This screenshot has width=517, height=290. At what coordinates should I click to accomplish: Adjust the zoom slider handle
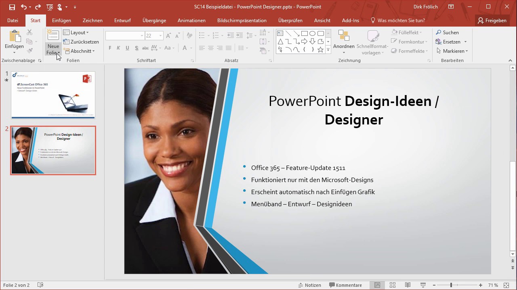tap(451, 285)
